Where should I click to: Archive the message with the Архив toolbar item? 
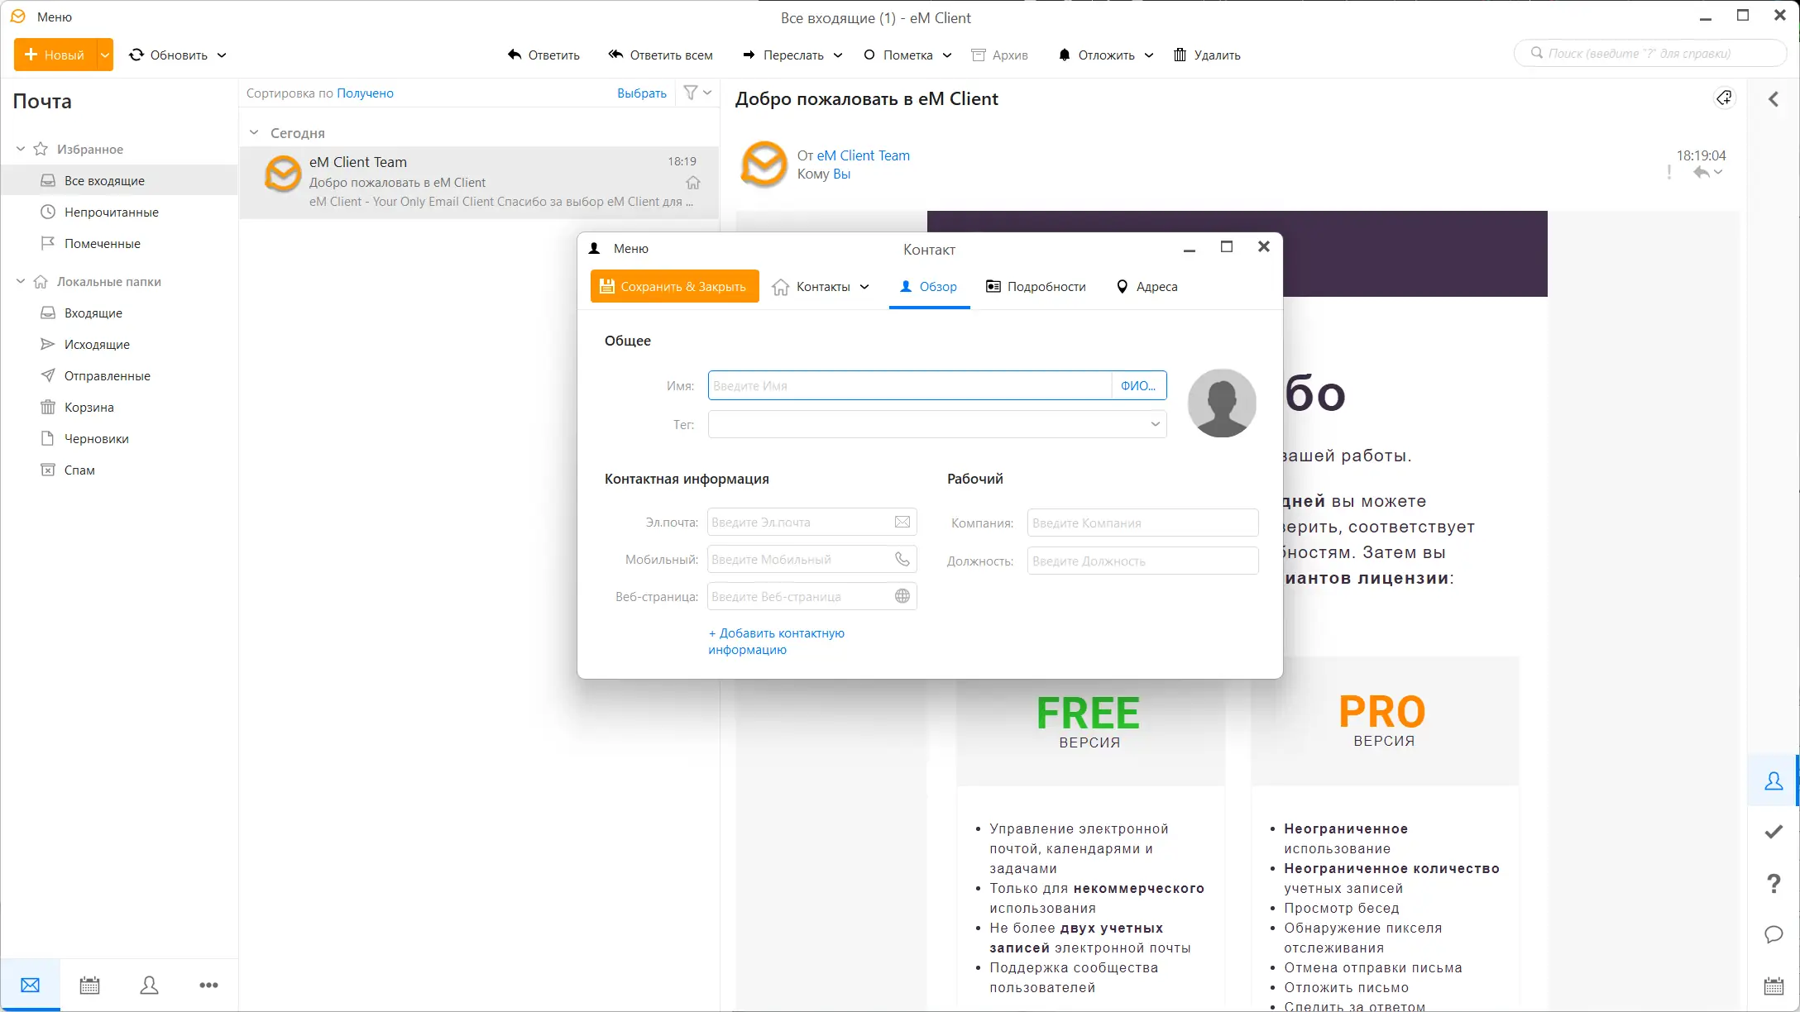pos(999,55)
